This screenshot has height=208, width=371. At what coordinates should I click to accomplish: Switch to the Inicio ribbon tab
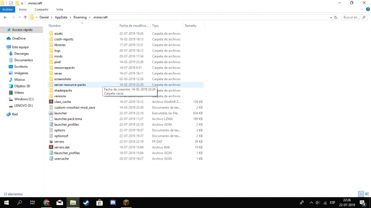tap(23, 9)
